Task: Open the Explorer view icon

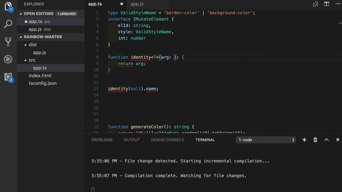Action: pyautogui.click(x=9, y=6)
